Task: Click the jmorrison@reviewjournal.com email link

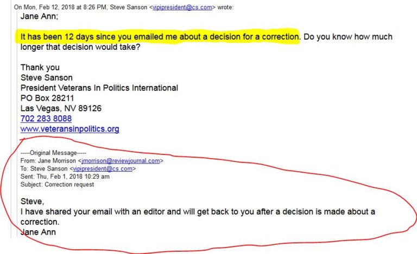Action: coord(121,161)
